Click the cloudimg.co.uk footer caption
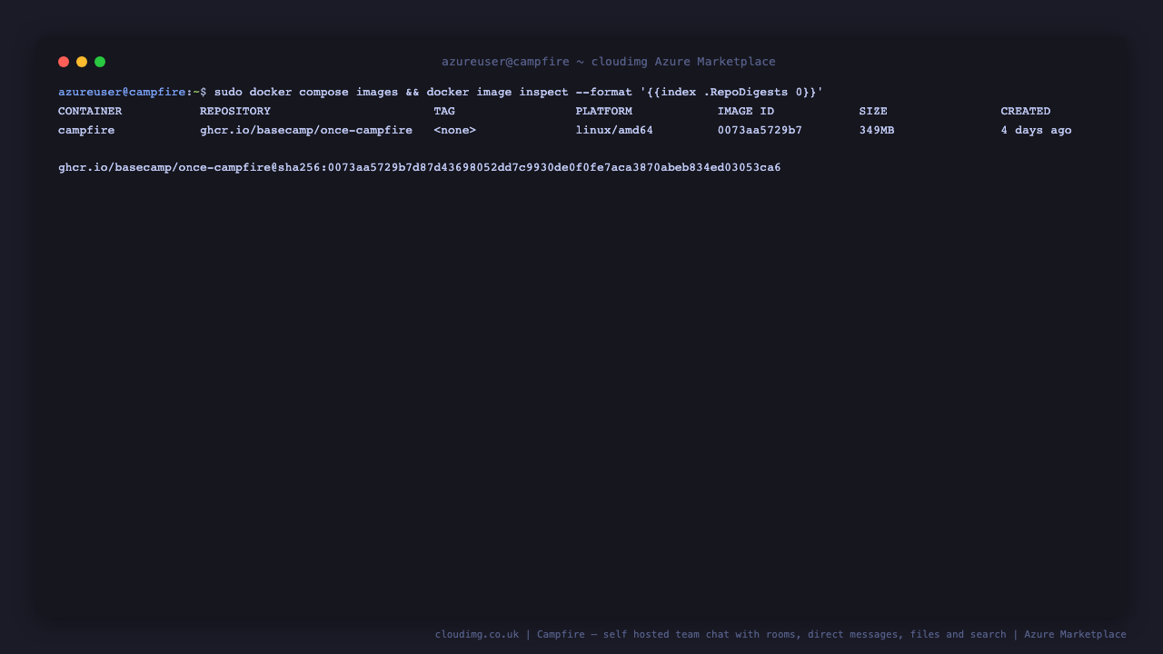This screenshot has width=1163, height=654. click(780, 634)
